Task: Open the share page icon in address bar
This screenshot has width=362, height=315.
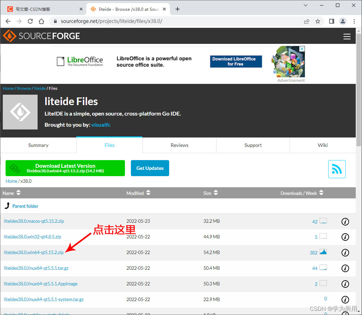Action: coord(307,22)
